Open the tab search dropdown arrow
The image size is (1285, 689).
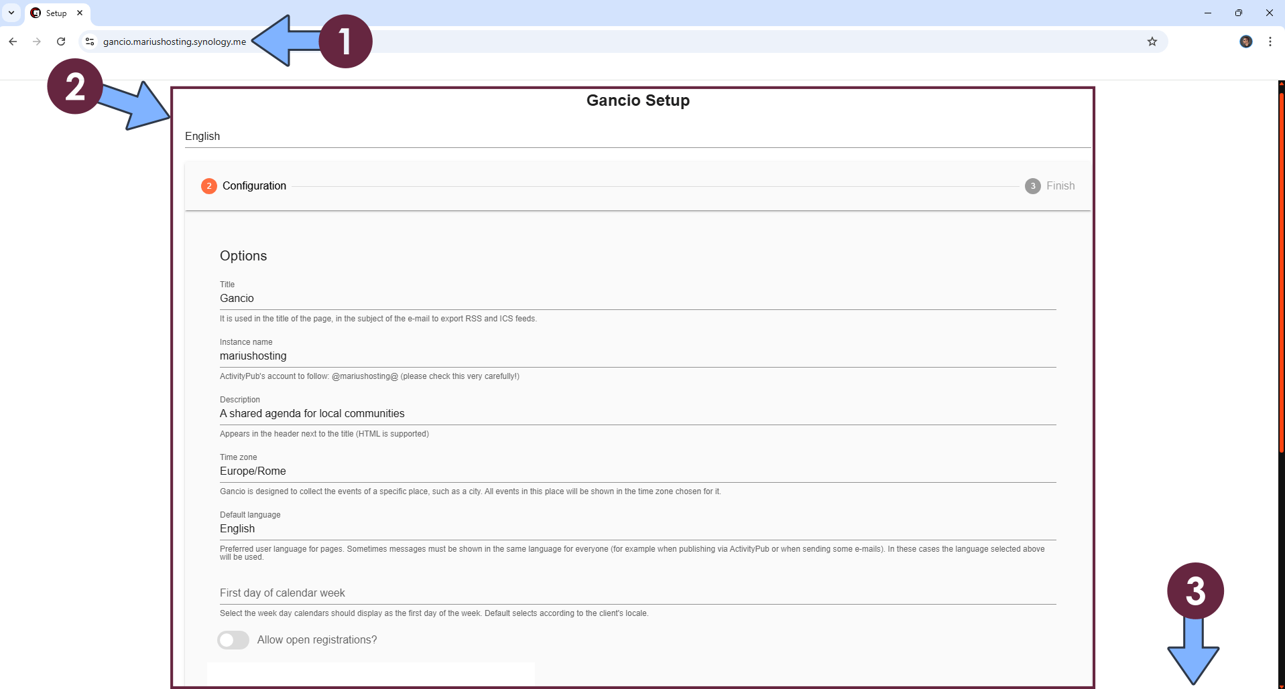11,13
